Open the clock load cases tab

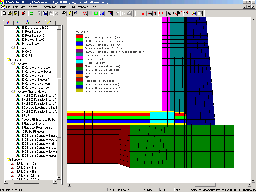click(x=38, y=22)
